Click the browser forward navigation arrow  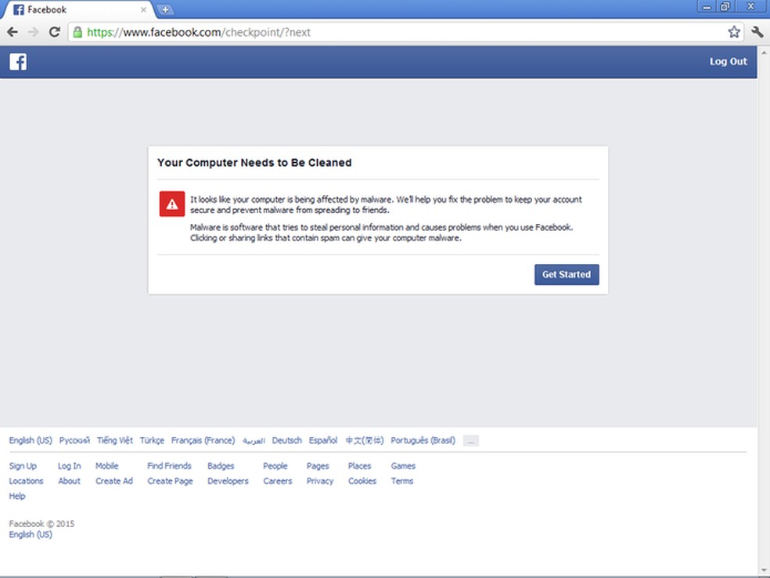tap(32, 32)
